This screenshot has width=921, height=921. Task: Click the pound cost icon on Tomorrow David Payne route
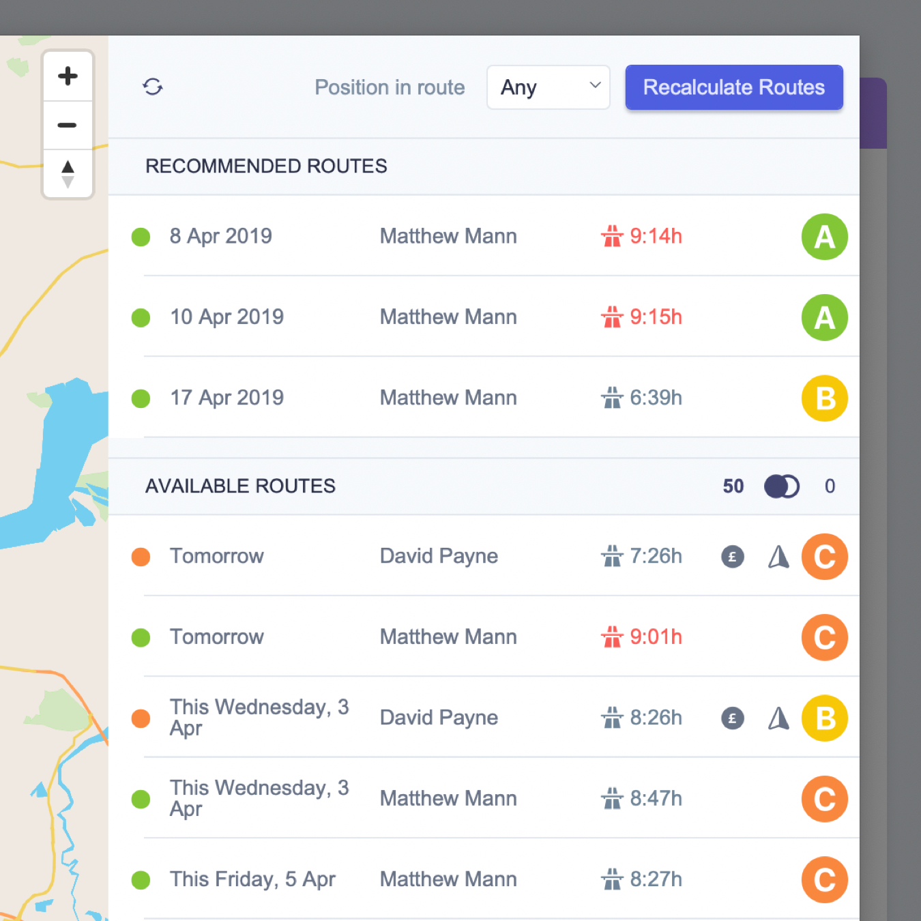coord(733,557)
